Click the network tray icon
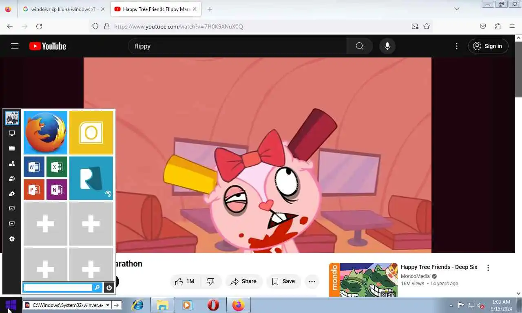The height and width of the screenshot is (313, 522). coord(471,305)
